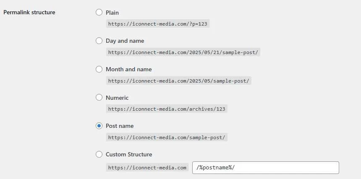Click the Permalink structure heading
Viewport: 361px width, 179px height.
point(29,13)
